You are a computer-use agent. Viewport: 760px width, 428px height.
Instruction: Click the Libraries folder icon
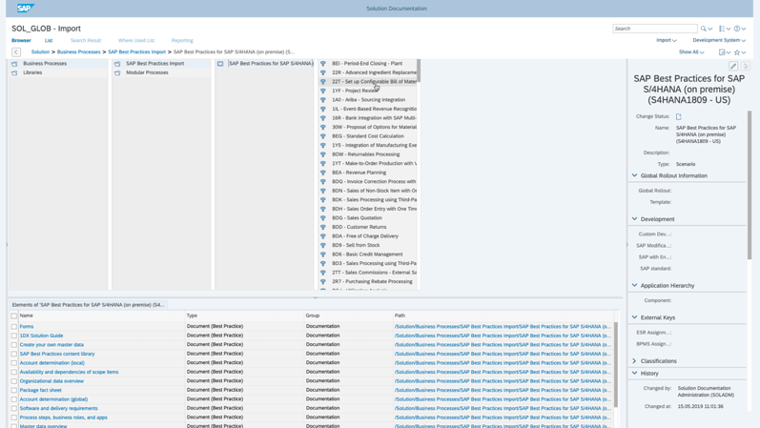tap(14, 72)
